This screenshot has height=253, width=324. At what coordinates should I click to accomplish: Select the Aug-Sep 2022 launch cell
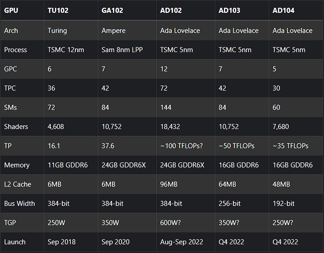183,242
